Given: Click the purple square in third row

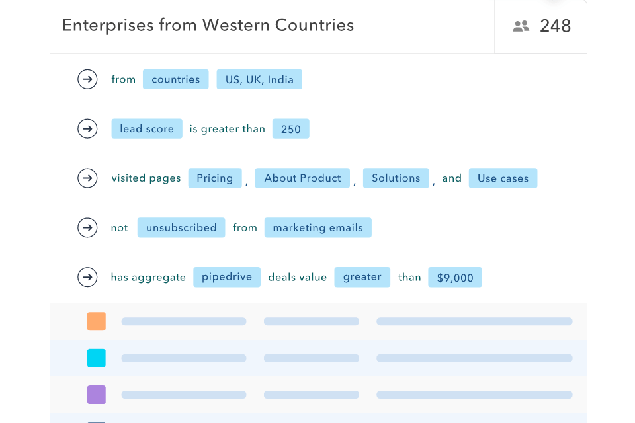Looking at the screenshot, I should coord(97,395).
